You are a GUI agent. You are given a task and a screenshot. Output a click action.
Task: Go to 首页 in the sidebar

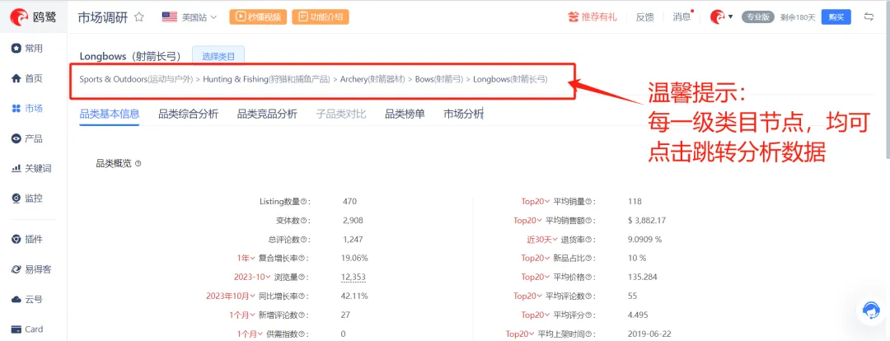27,79
